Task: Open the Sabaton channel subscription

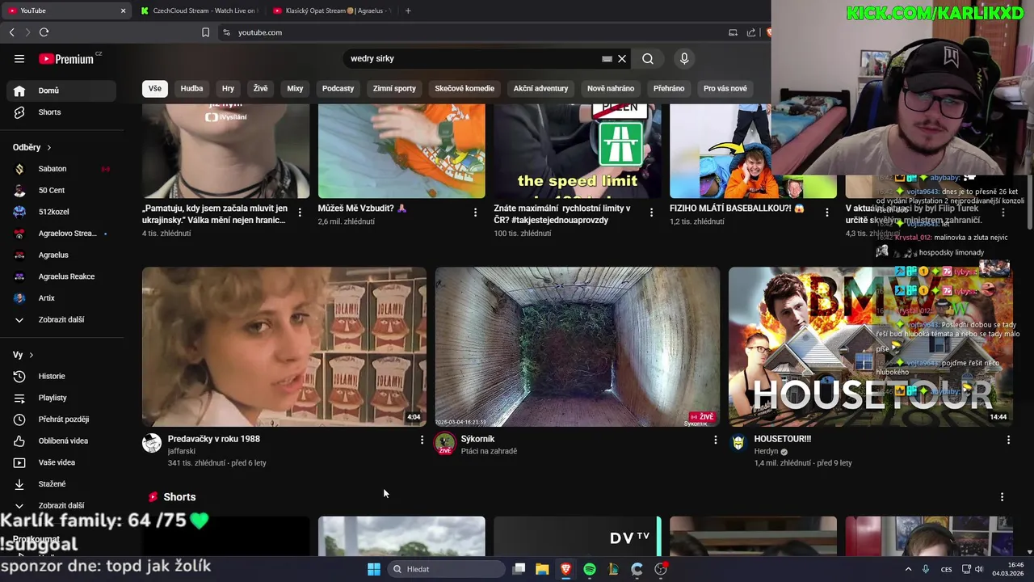Action: (x=62, y=169)
